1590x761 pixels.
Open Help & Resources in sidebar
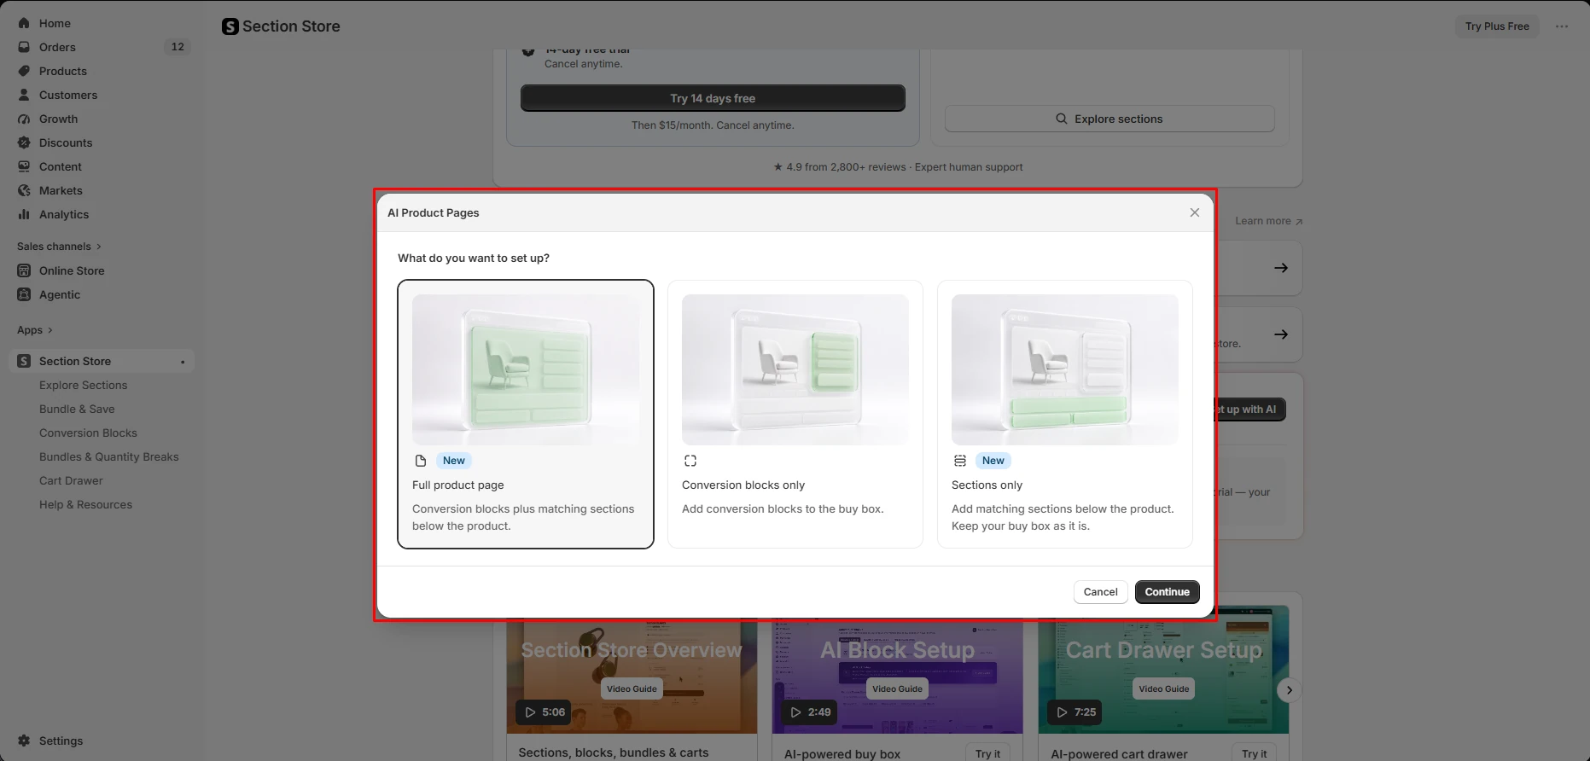point(85,504)
